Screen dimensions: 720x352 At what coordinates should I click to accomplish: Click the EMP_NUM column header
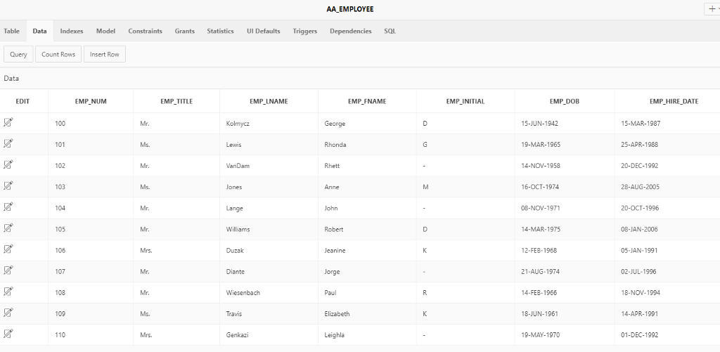tap(91, 101)
